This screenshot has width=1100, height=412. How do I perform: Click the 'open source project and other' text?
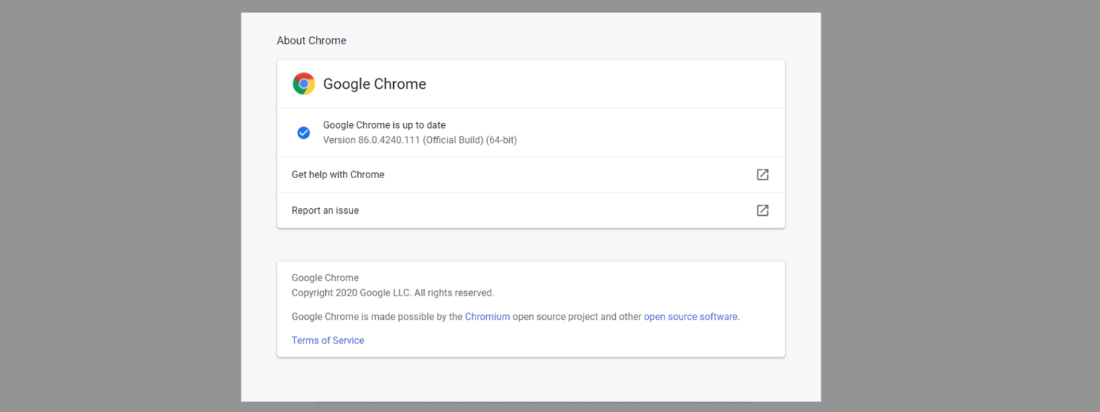point(576,316)
